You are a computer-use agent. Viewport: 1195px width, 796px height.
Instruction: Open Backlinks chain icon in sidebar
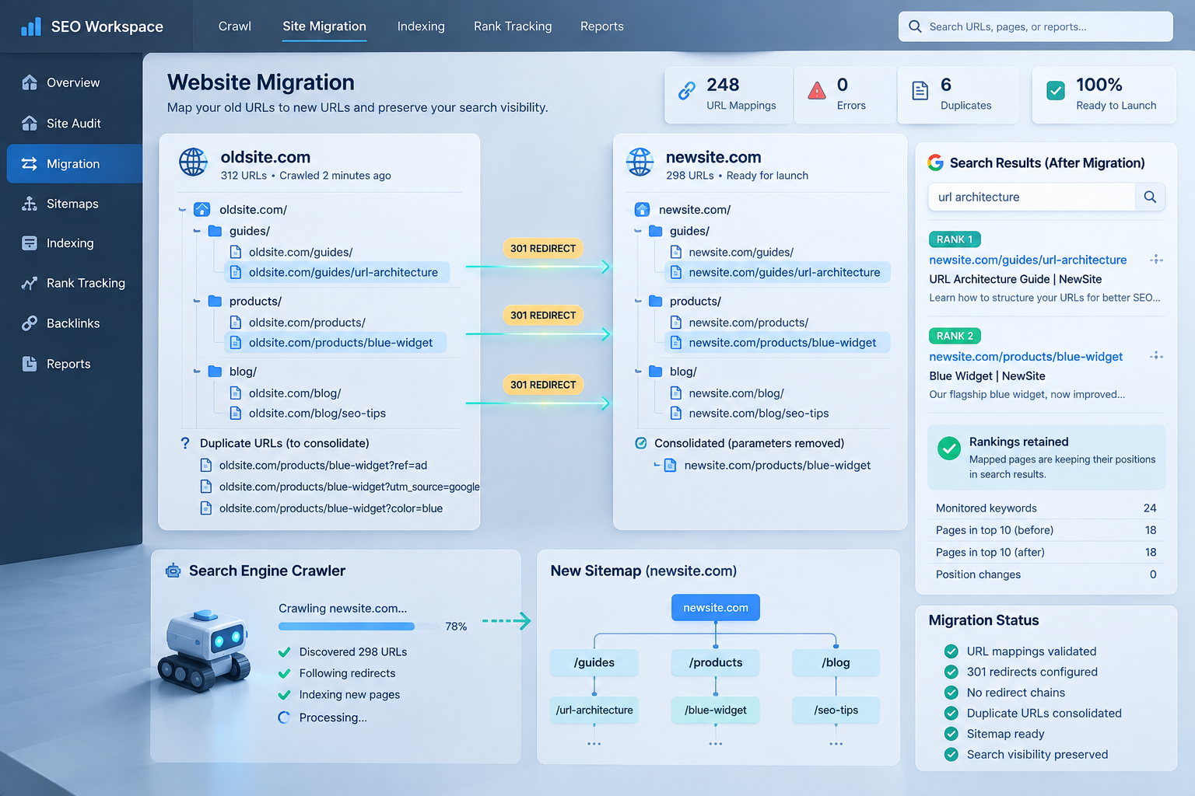pyautogui.click(x=30, y=323)
